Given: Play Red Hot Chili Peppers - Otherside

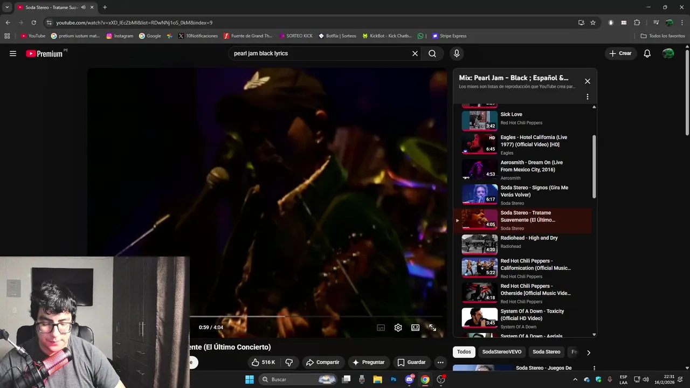Looking at the screenshot, I should [x=523, y=293].
